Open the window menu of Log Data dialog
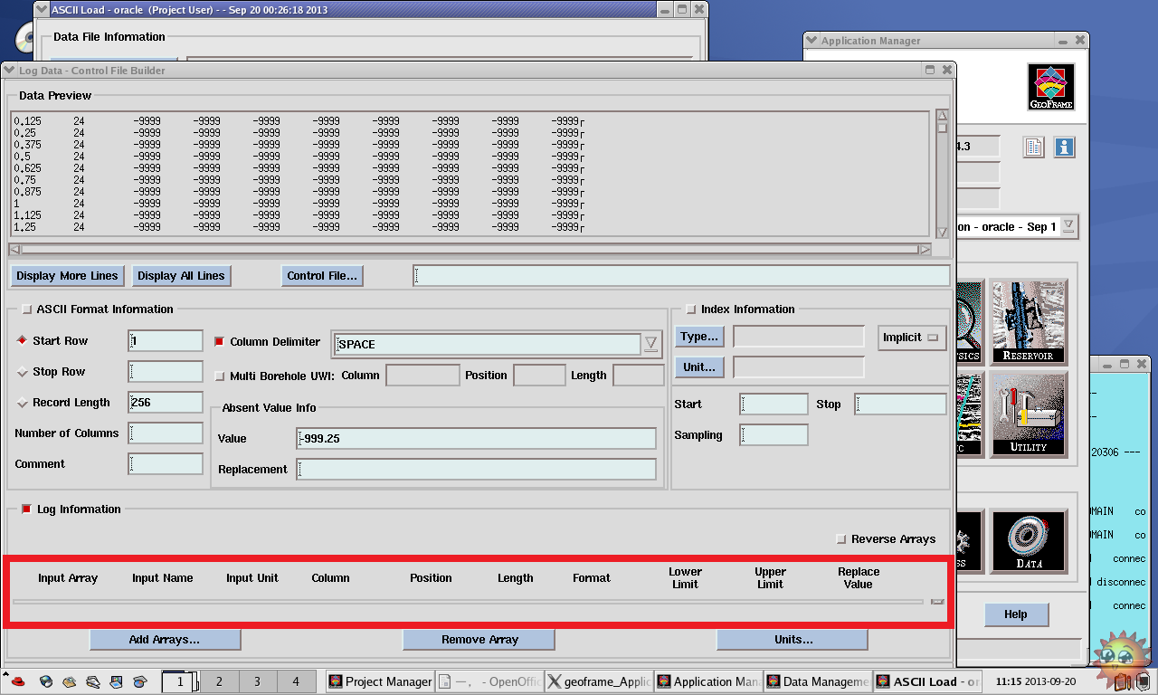1158x695 pixels. [x=9, y=70]
